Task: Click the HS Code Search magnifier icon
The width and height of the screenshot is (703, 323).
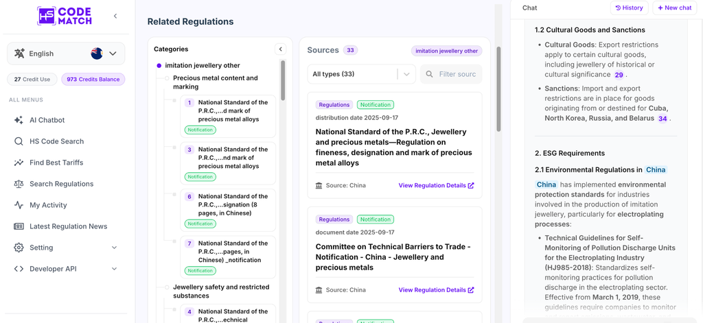Action: [x=19, y=141]
